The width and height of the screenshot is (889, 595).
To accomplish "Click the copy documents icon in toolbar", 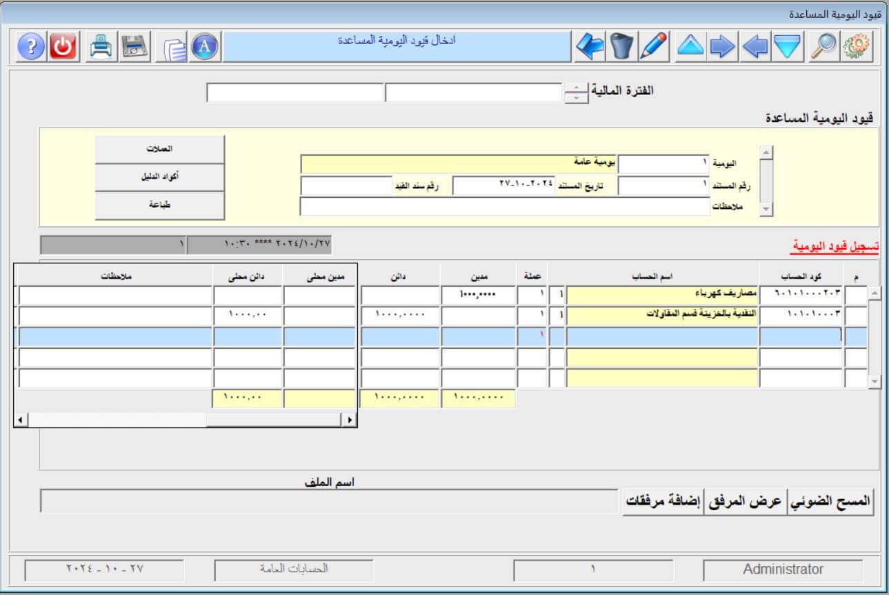I will (175, 48).
